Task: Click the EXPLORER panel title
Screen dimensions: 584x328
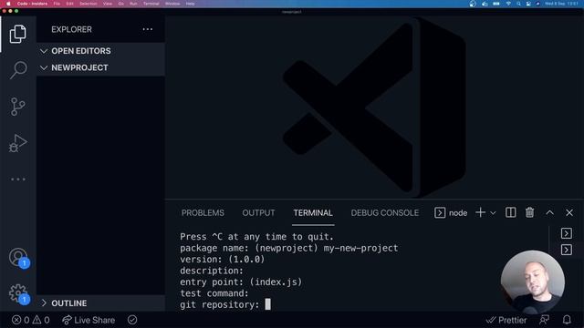Action: tap(71, 29)
